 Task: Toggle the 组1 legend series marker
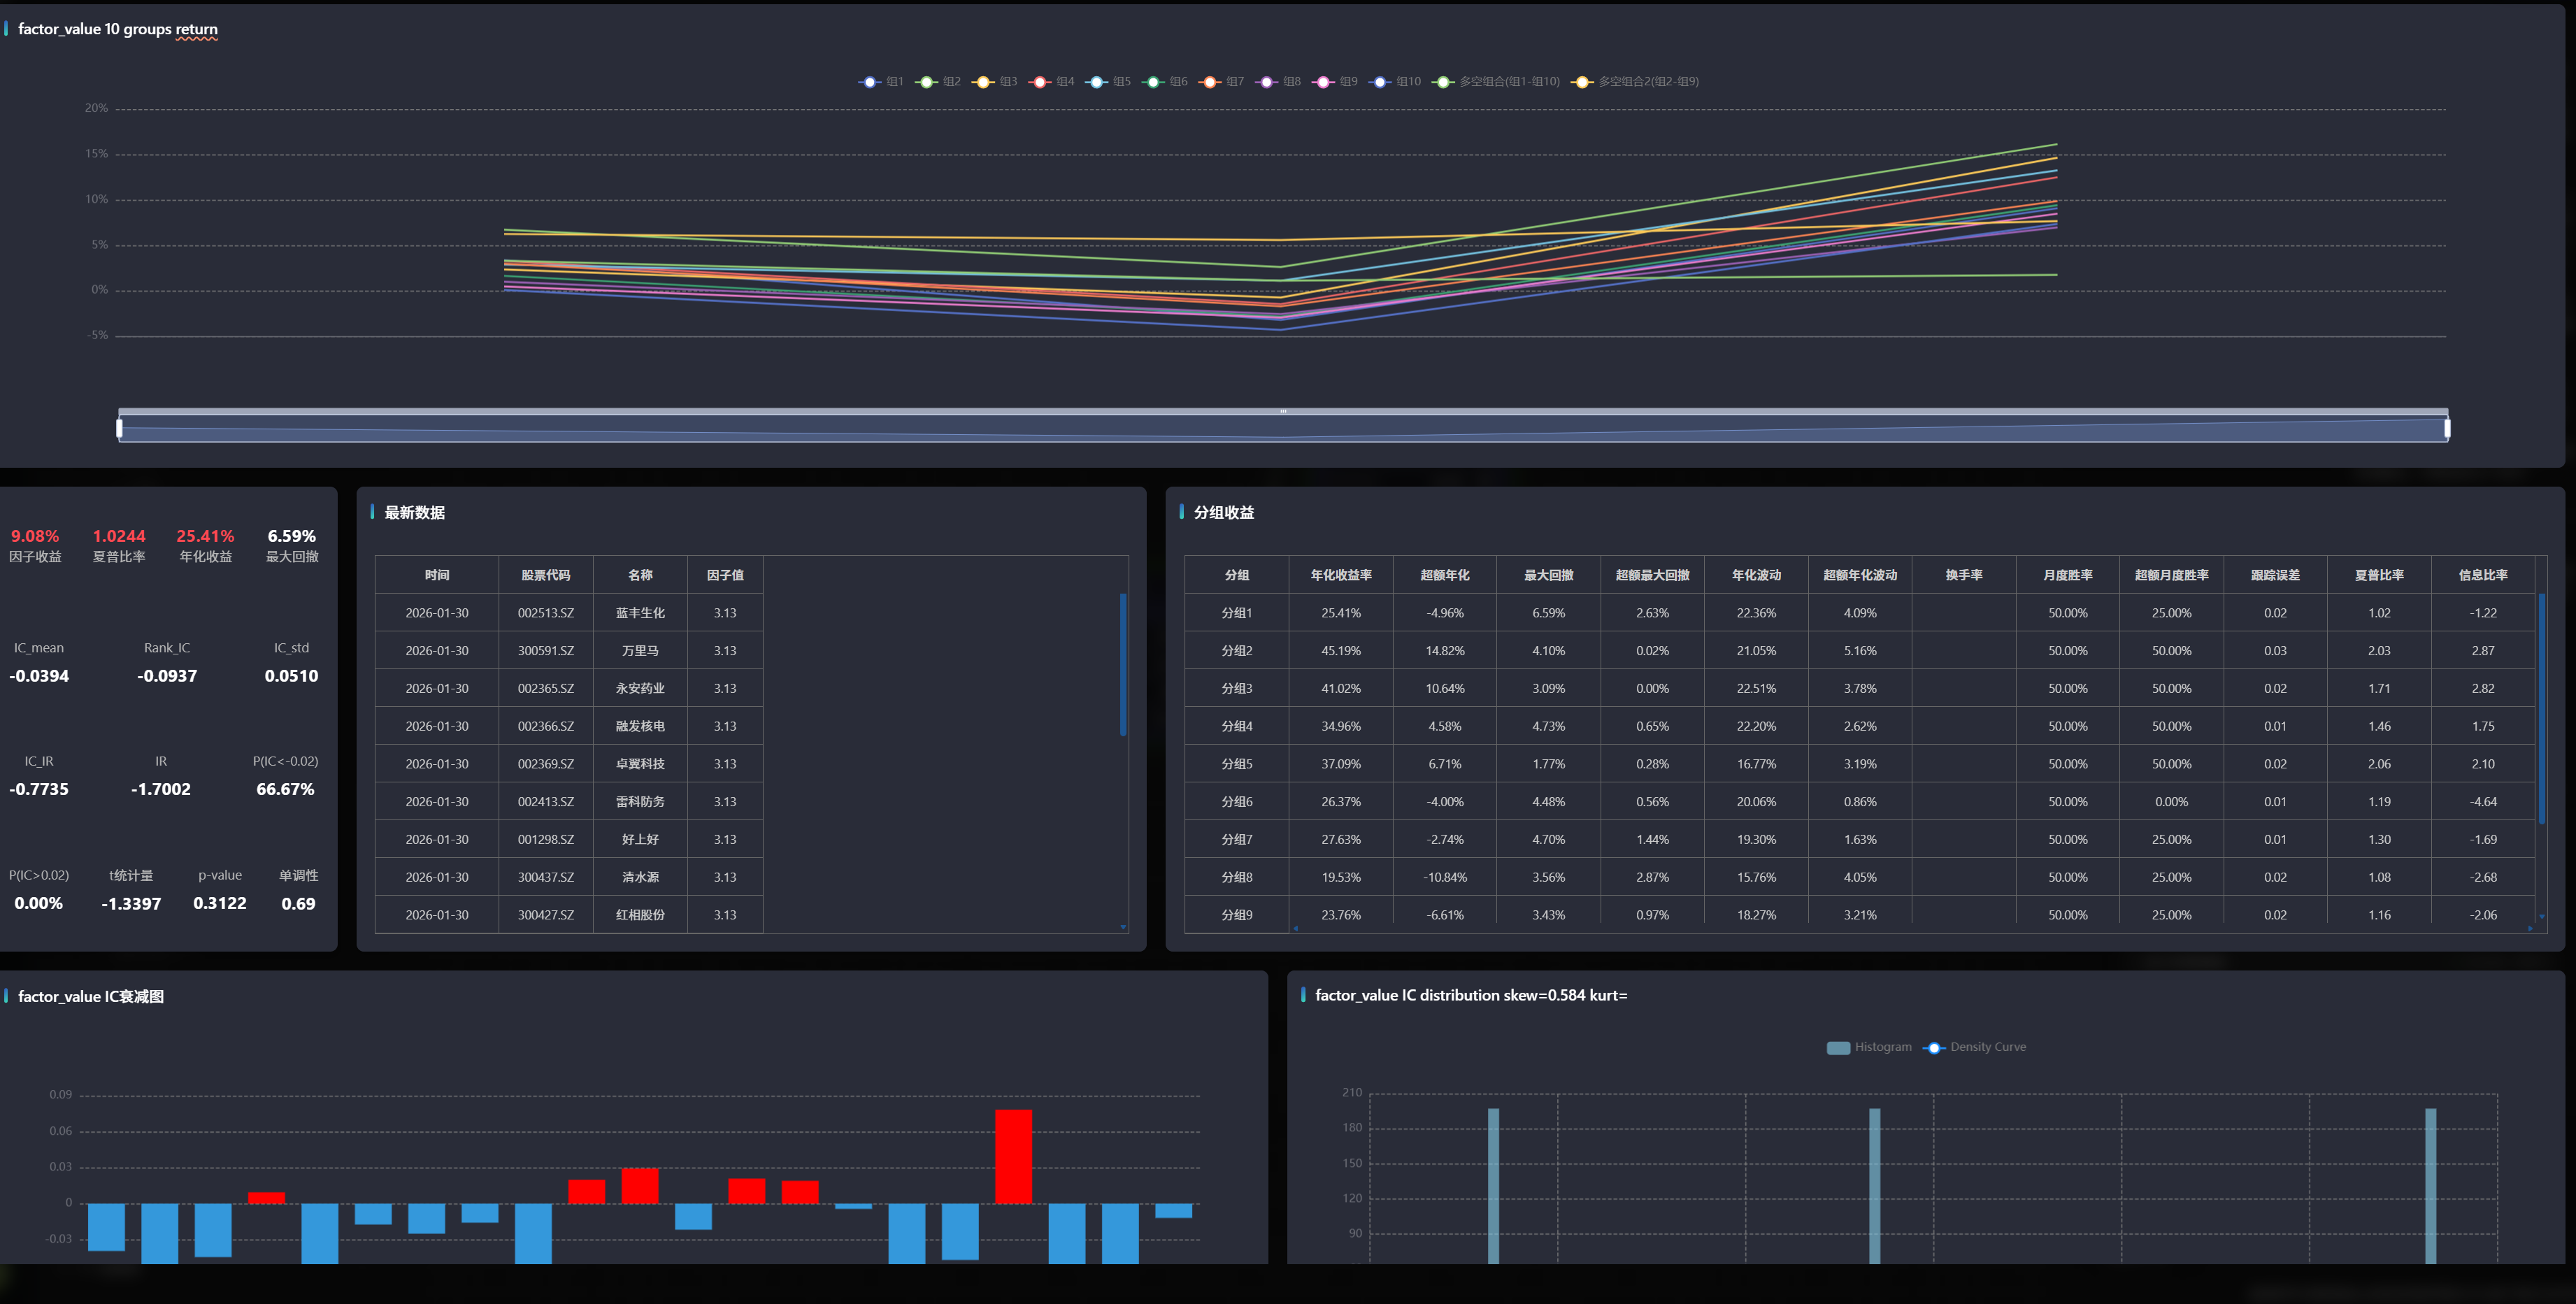869,82
